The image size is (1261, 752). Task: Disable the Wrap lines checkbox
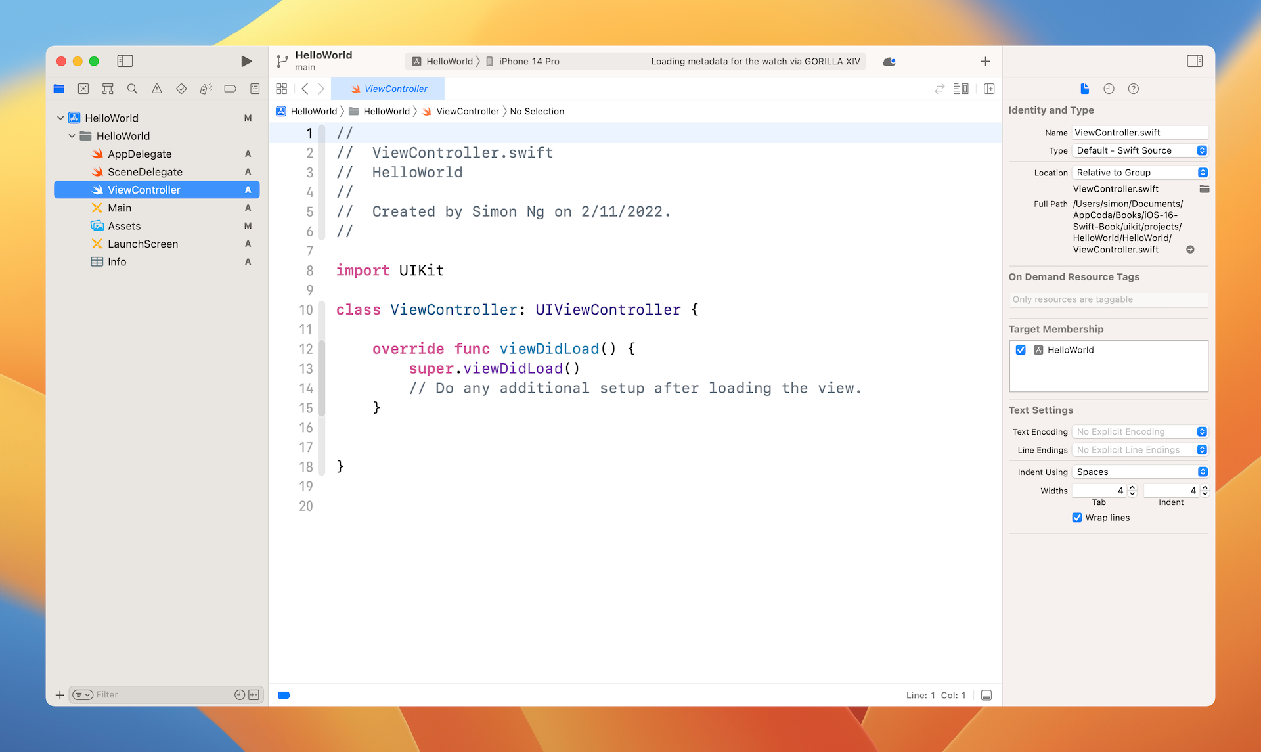point(1076,518)
